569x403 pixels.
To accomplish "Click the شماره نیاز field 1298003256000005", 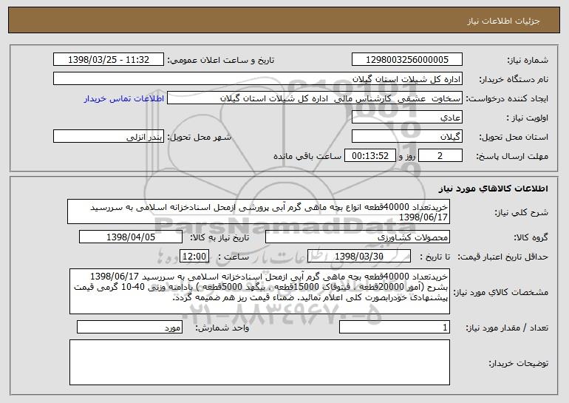I will [x=406, y=59].
